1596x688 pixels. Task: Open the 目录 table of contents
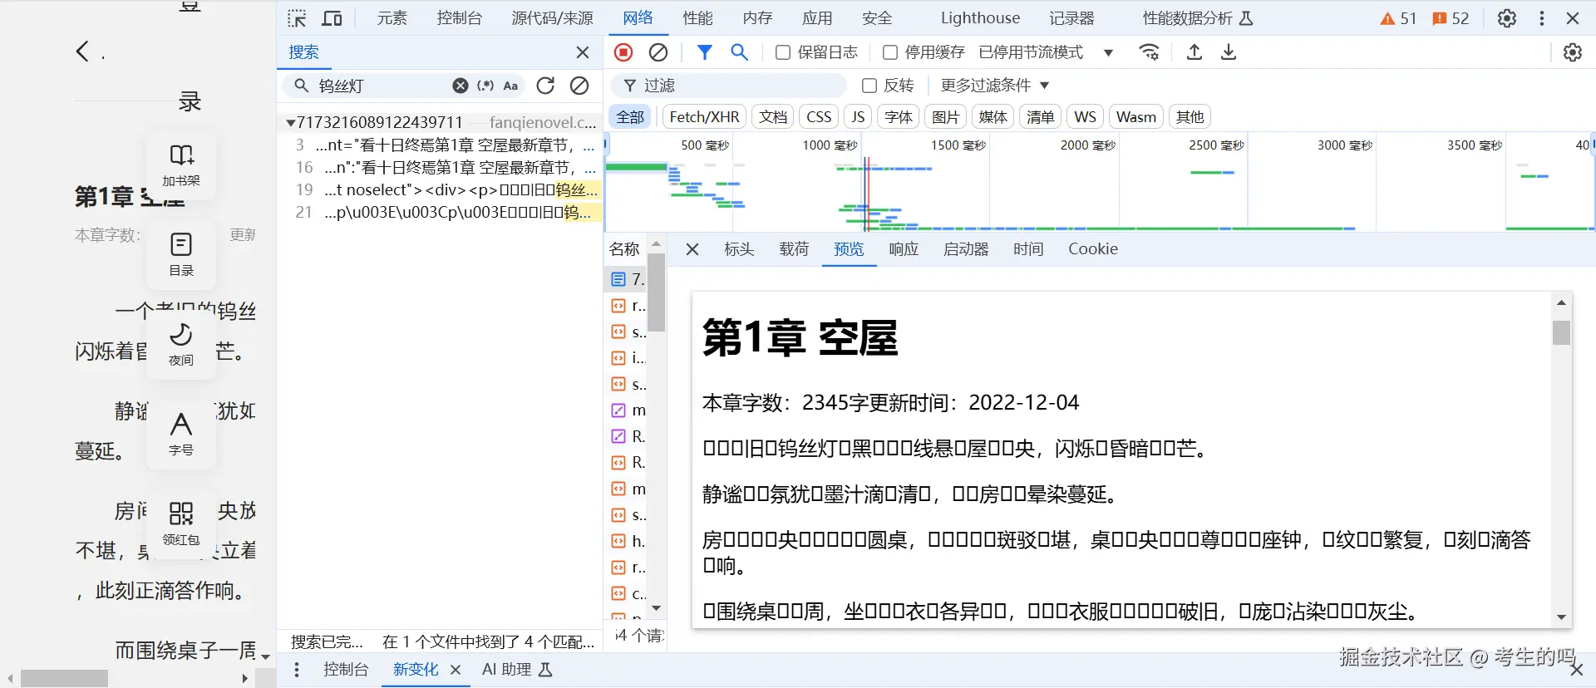181,254
